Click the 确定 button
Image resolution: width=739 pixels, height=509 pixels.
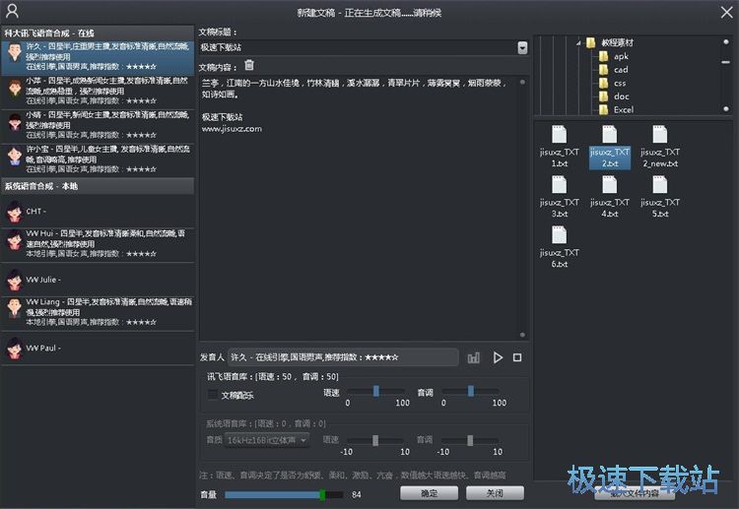click(x=429, y=493)
